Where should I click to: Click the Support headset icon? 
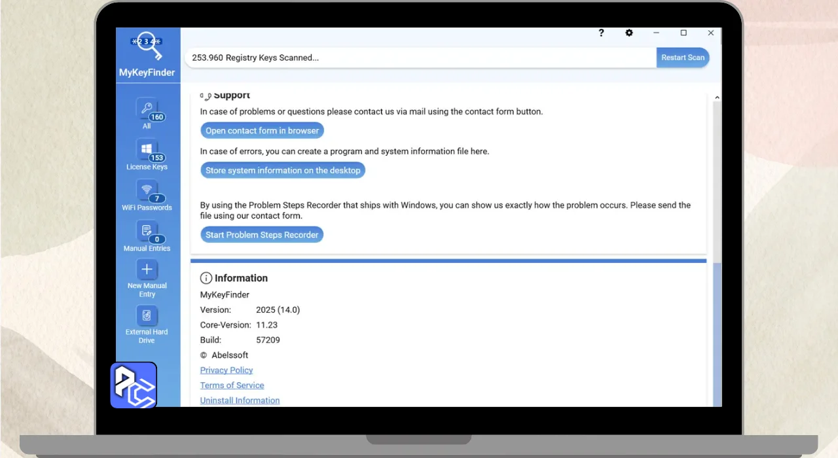[206, 96]
